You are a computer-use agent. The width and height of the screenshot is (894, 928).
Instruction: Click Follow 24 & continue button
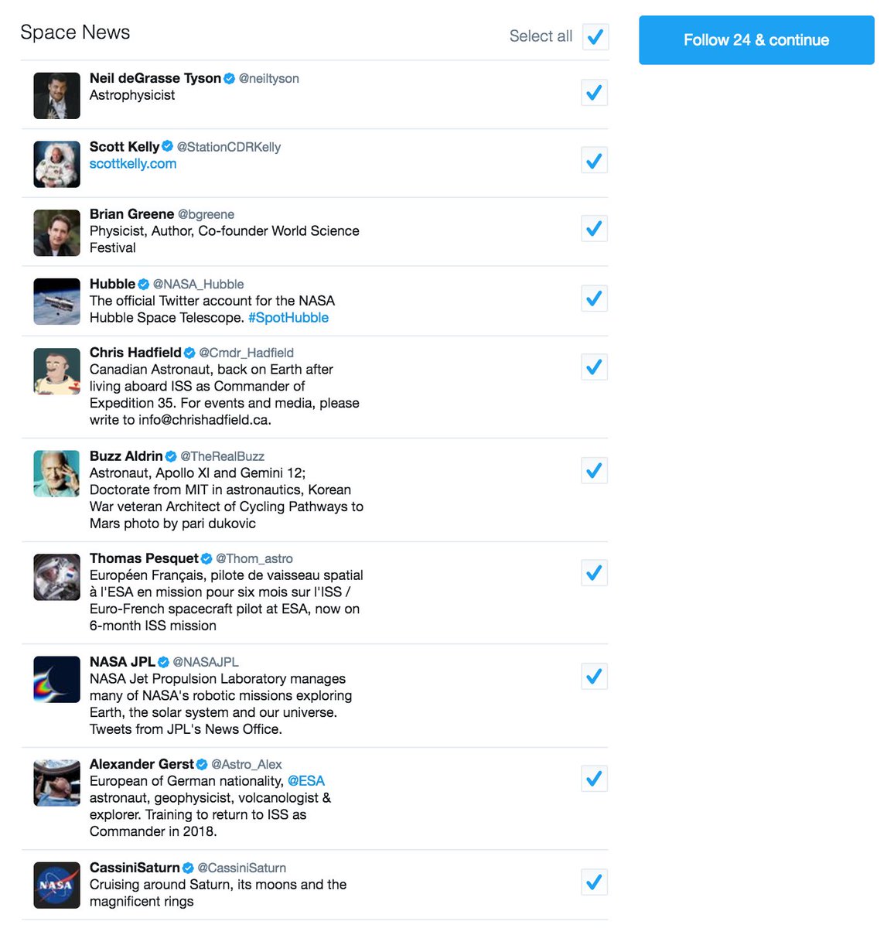tap(756, 40)
